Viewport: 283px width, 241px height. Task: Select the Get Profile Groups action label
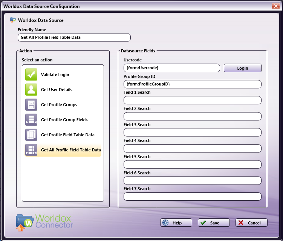59,105
